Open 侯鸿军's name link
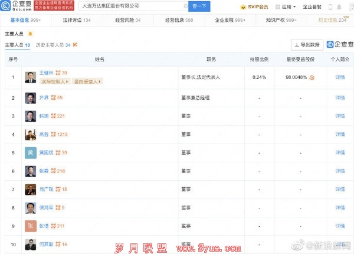This screenshot has width=354, height=254. (x=46, y=207)
